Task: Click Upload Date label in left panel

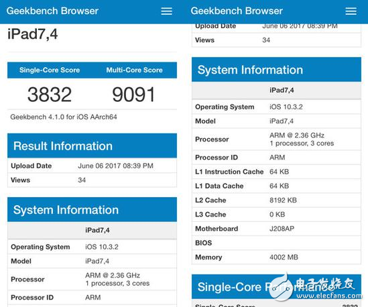Action: (x=32, y=166)
